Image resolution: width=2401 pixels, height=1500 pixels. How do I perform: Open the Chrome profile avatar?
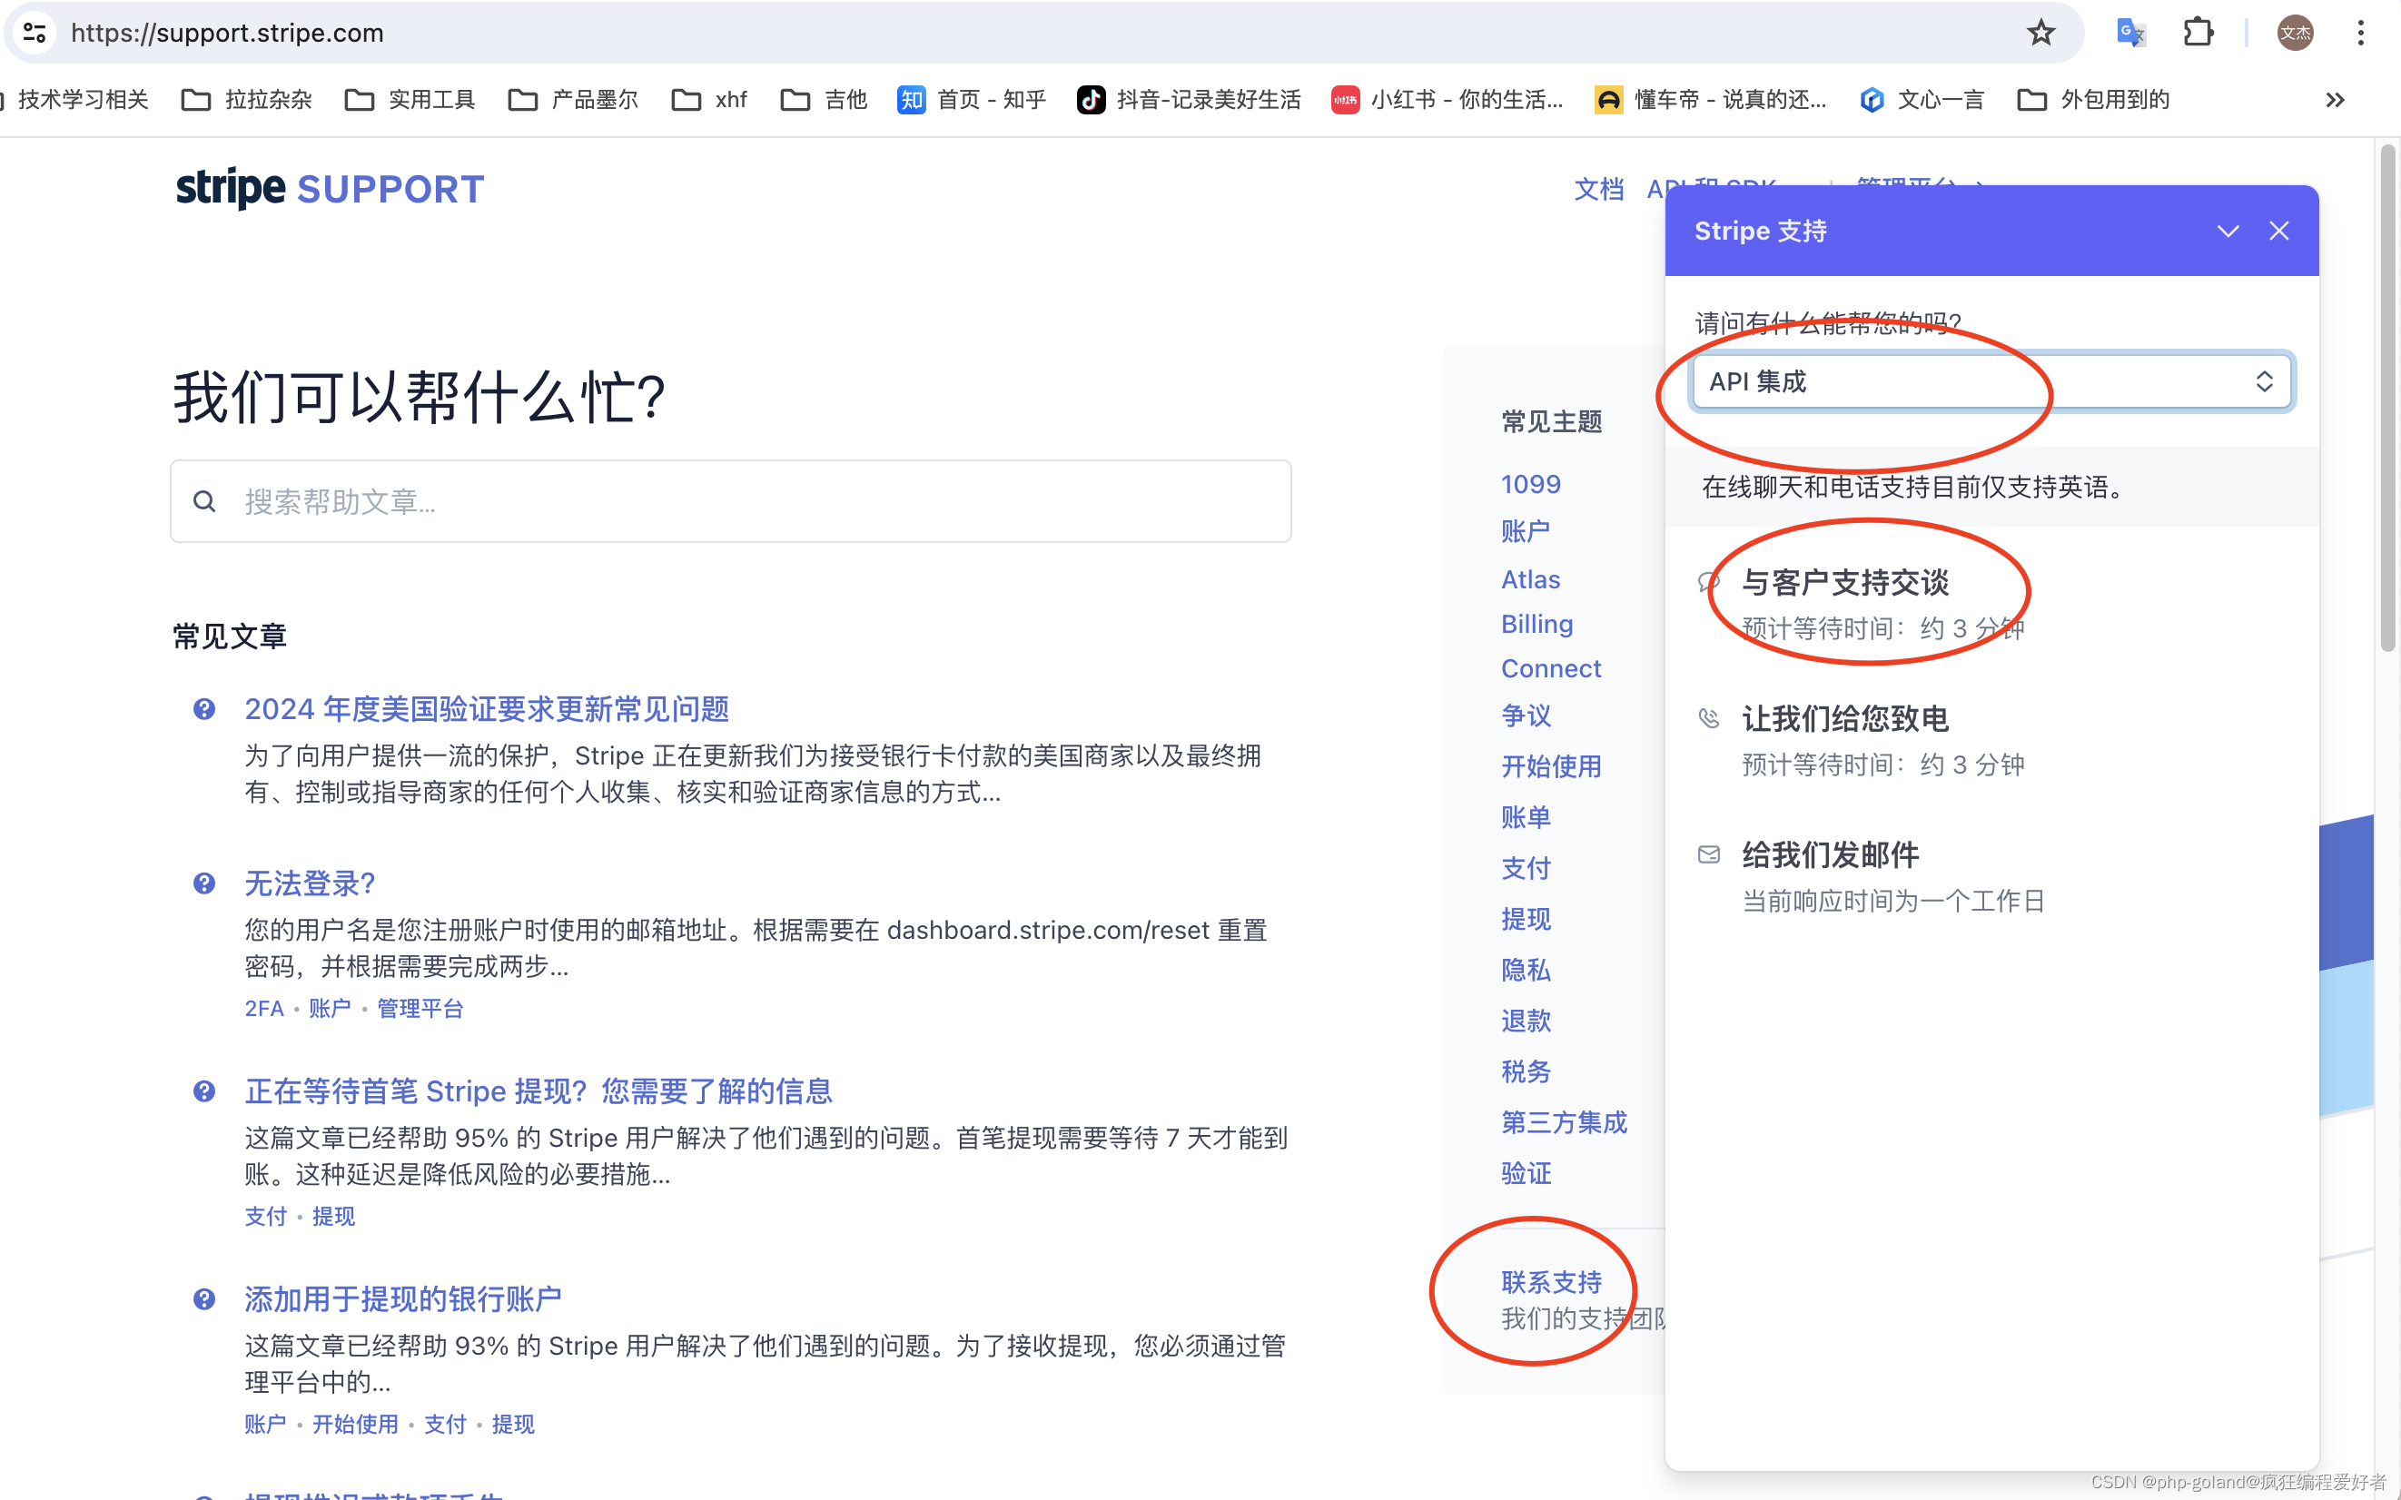click(2295, 33)
